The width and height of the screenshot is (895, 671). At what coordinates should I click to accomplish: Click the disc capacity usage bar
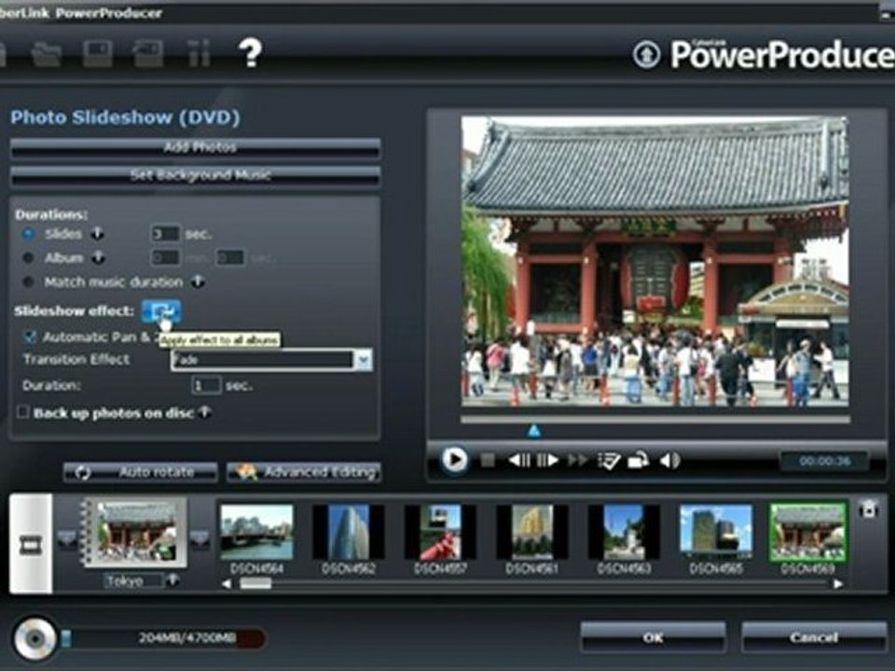(162, 638)
